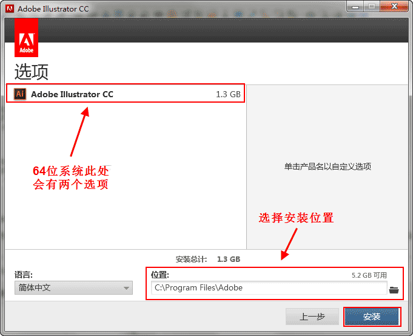
Task: Click the Ai product icon
Action: [x=20, y=94]
